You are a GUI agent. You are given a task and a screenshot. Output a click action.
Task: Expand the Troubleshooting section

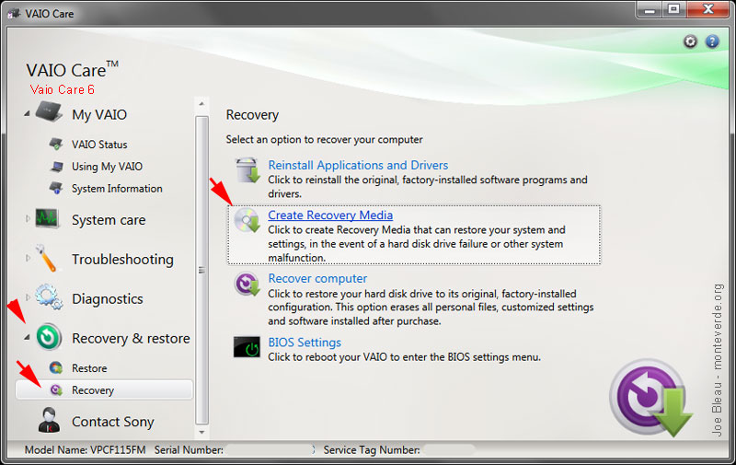click(x=28, y=258)
